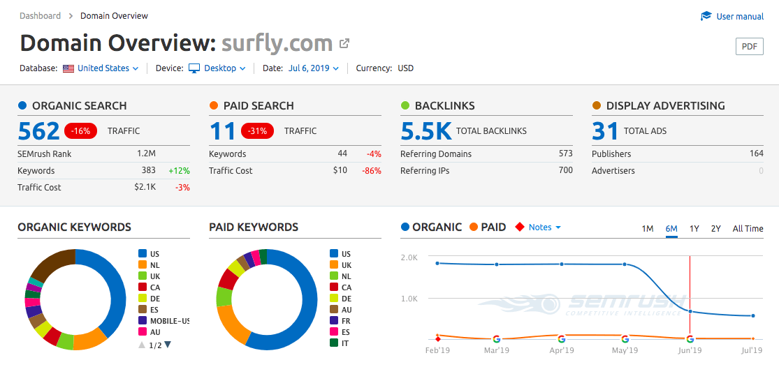Image resolution: width=779 pixels, height=367 pixels.
Task: Click the US swatch in Organic Keywords legend
Action: 143,254
